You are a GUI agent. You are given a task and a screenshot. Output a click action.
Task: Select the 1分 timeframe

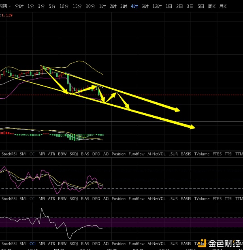pyautogui.click(x=31, y=6)
